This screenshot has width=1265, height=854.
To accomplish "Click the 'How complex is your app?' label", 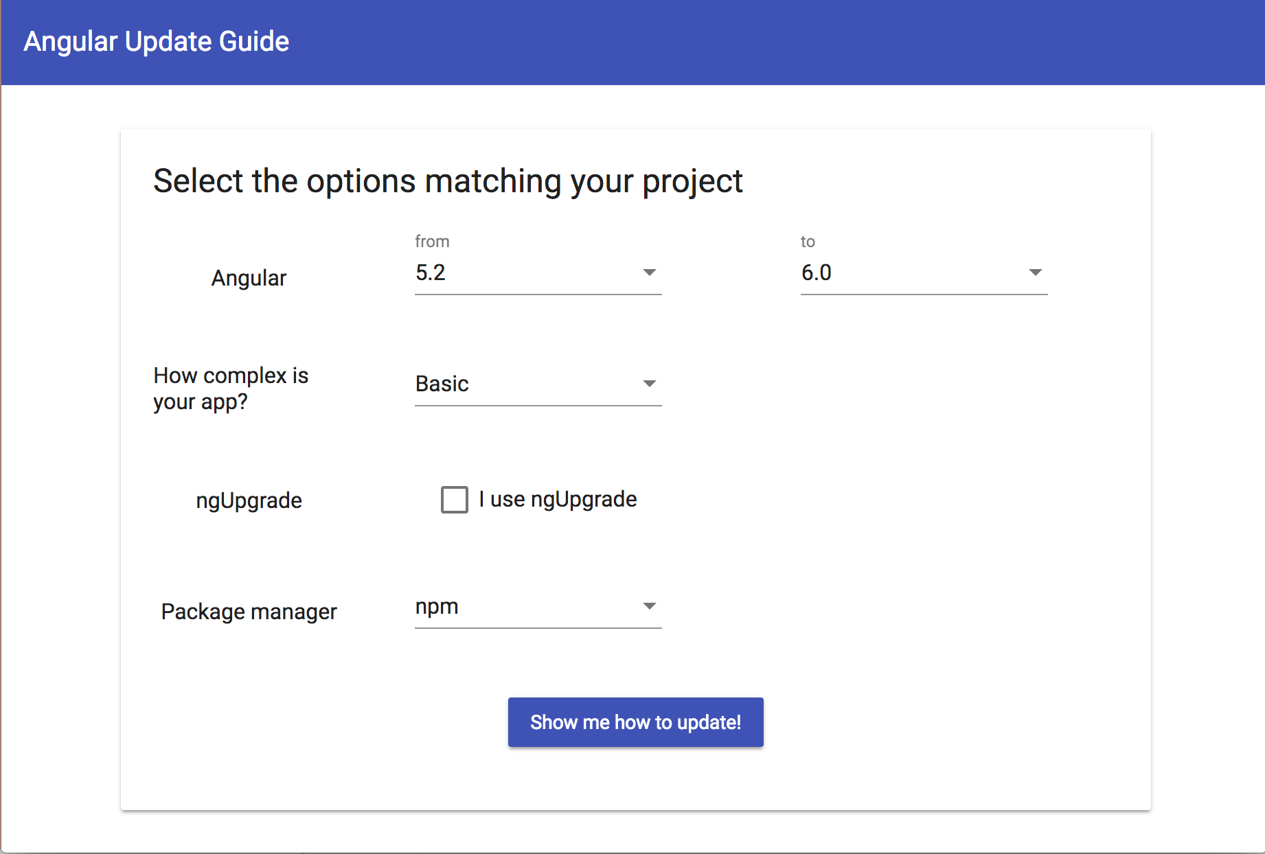I will [x=231, y=389].
